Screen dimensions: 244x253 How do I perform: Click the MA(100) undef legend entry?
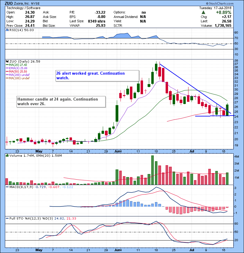point(18,78)
